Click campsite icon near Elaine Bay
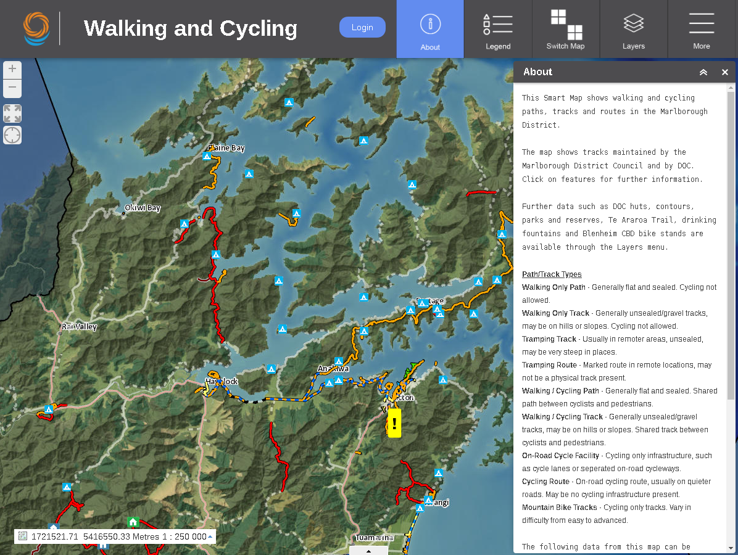The height and width of the screenshot is (555, 738). click(x=207, y=156)
